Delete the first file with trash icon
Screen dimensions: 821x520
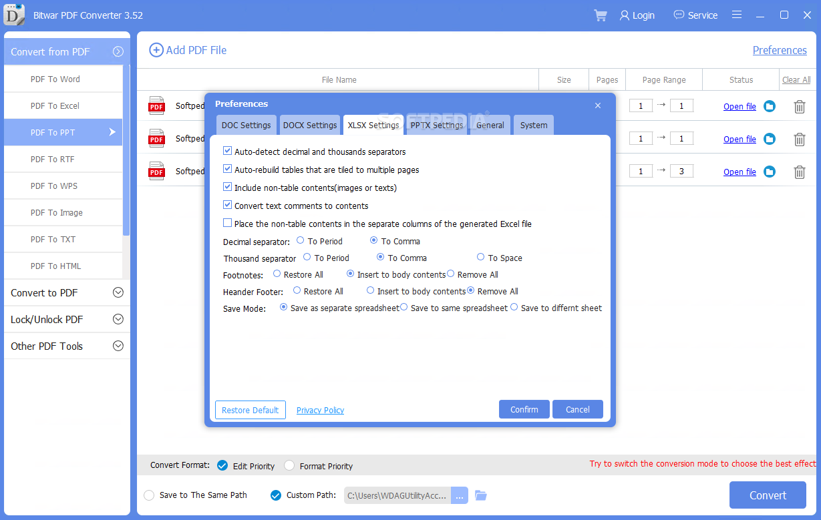tap(800, 106)
